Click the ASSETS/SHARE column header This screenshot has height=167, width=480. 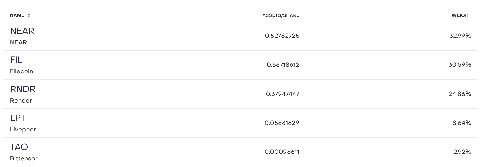(281, 15)
